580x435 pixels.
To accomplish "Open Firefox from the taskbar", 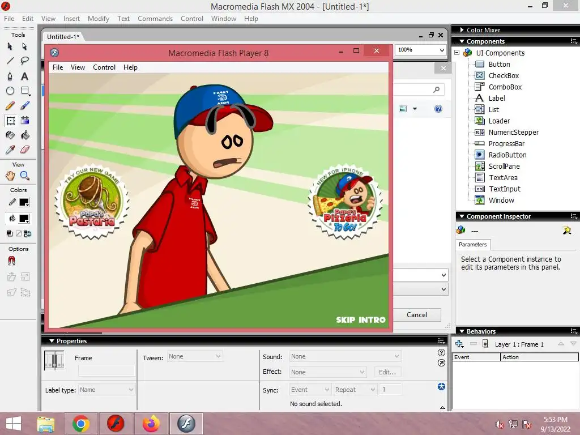I will (x=151, y=424).
